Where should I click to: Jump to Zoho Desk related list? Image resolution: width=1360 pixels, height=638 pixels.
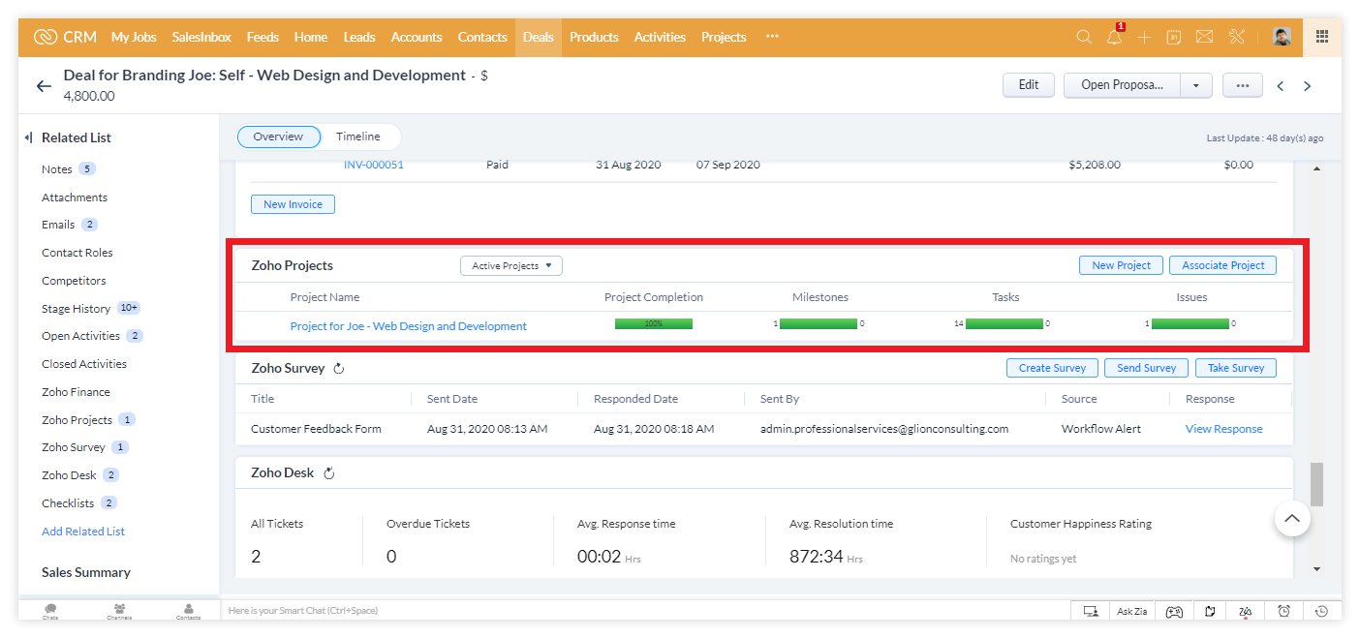[69, 475]
